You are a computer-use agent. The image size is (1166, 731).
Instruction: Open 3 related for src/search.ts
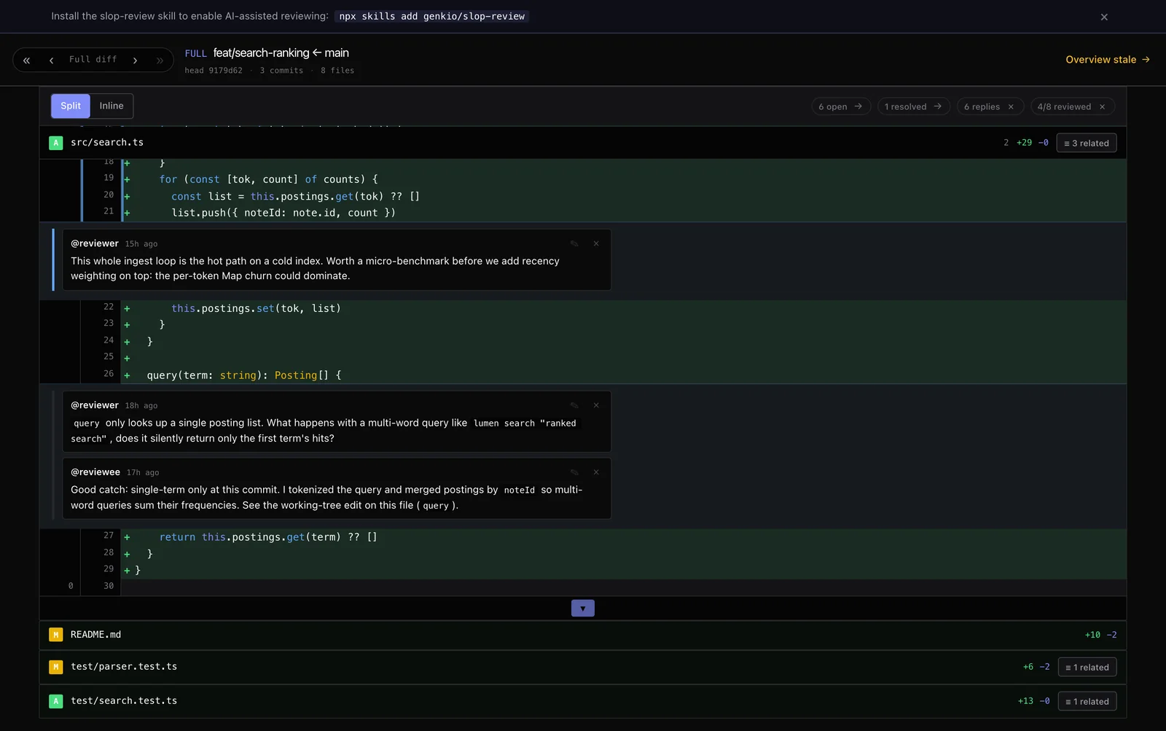[x=1086, y=144]
